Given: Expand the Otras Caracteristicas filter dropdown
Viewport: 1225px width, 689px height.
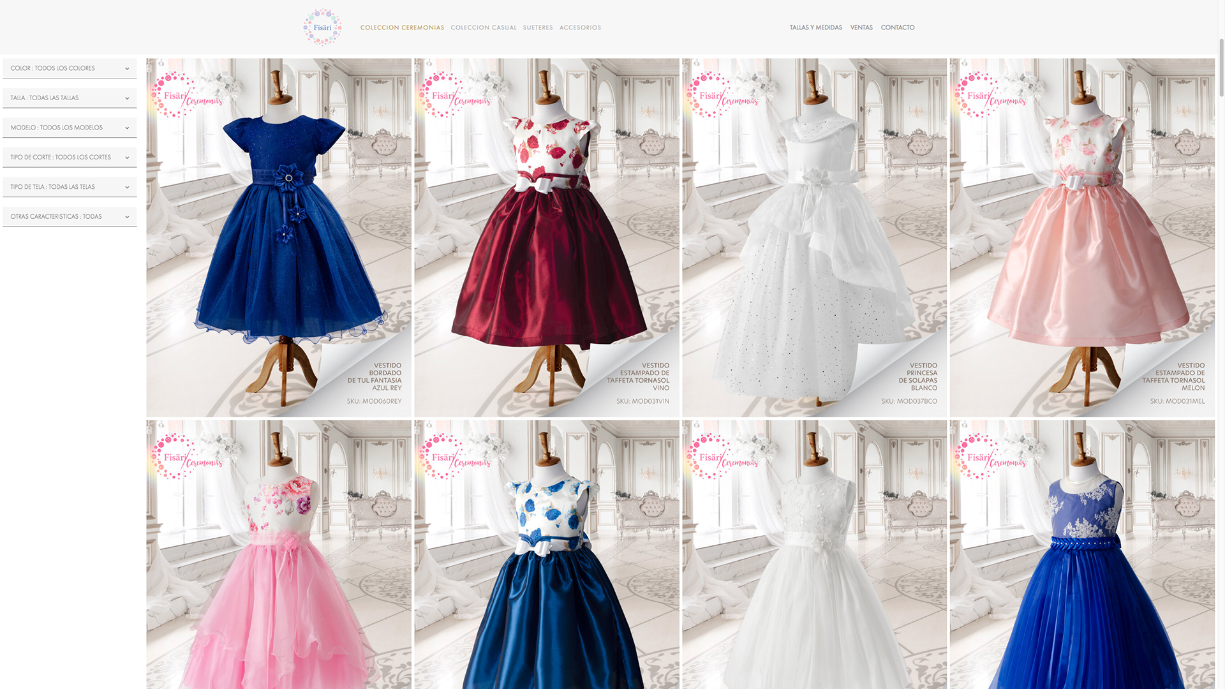Looking at the screenshot, I should [x=70, y=217].
